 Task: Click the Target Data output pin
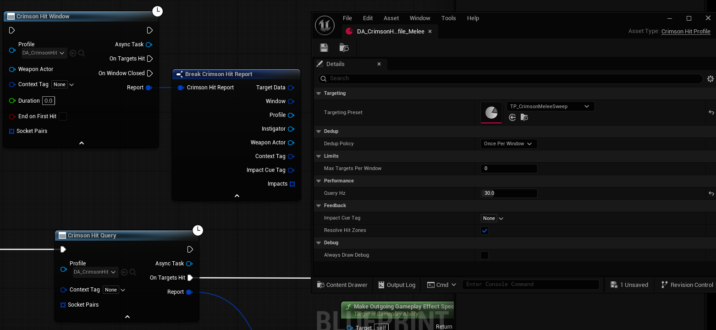[291, 88]
